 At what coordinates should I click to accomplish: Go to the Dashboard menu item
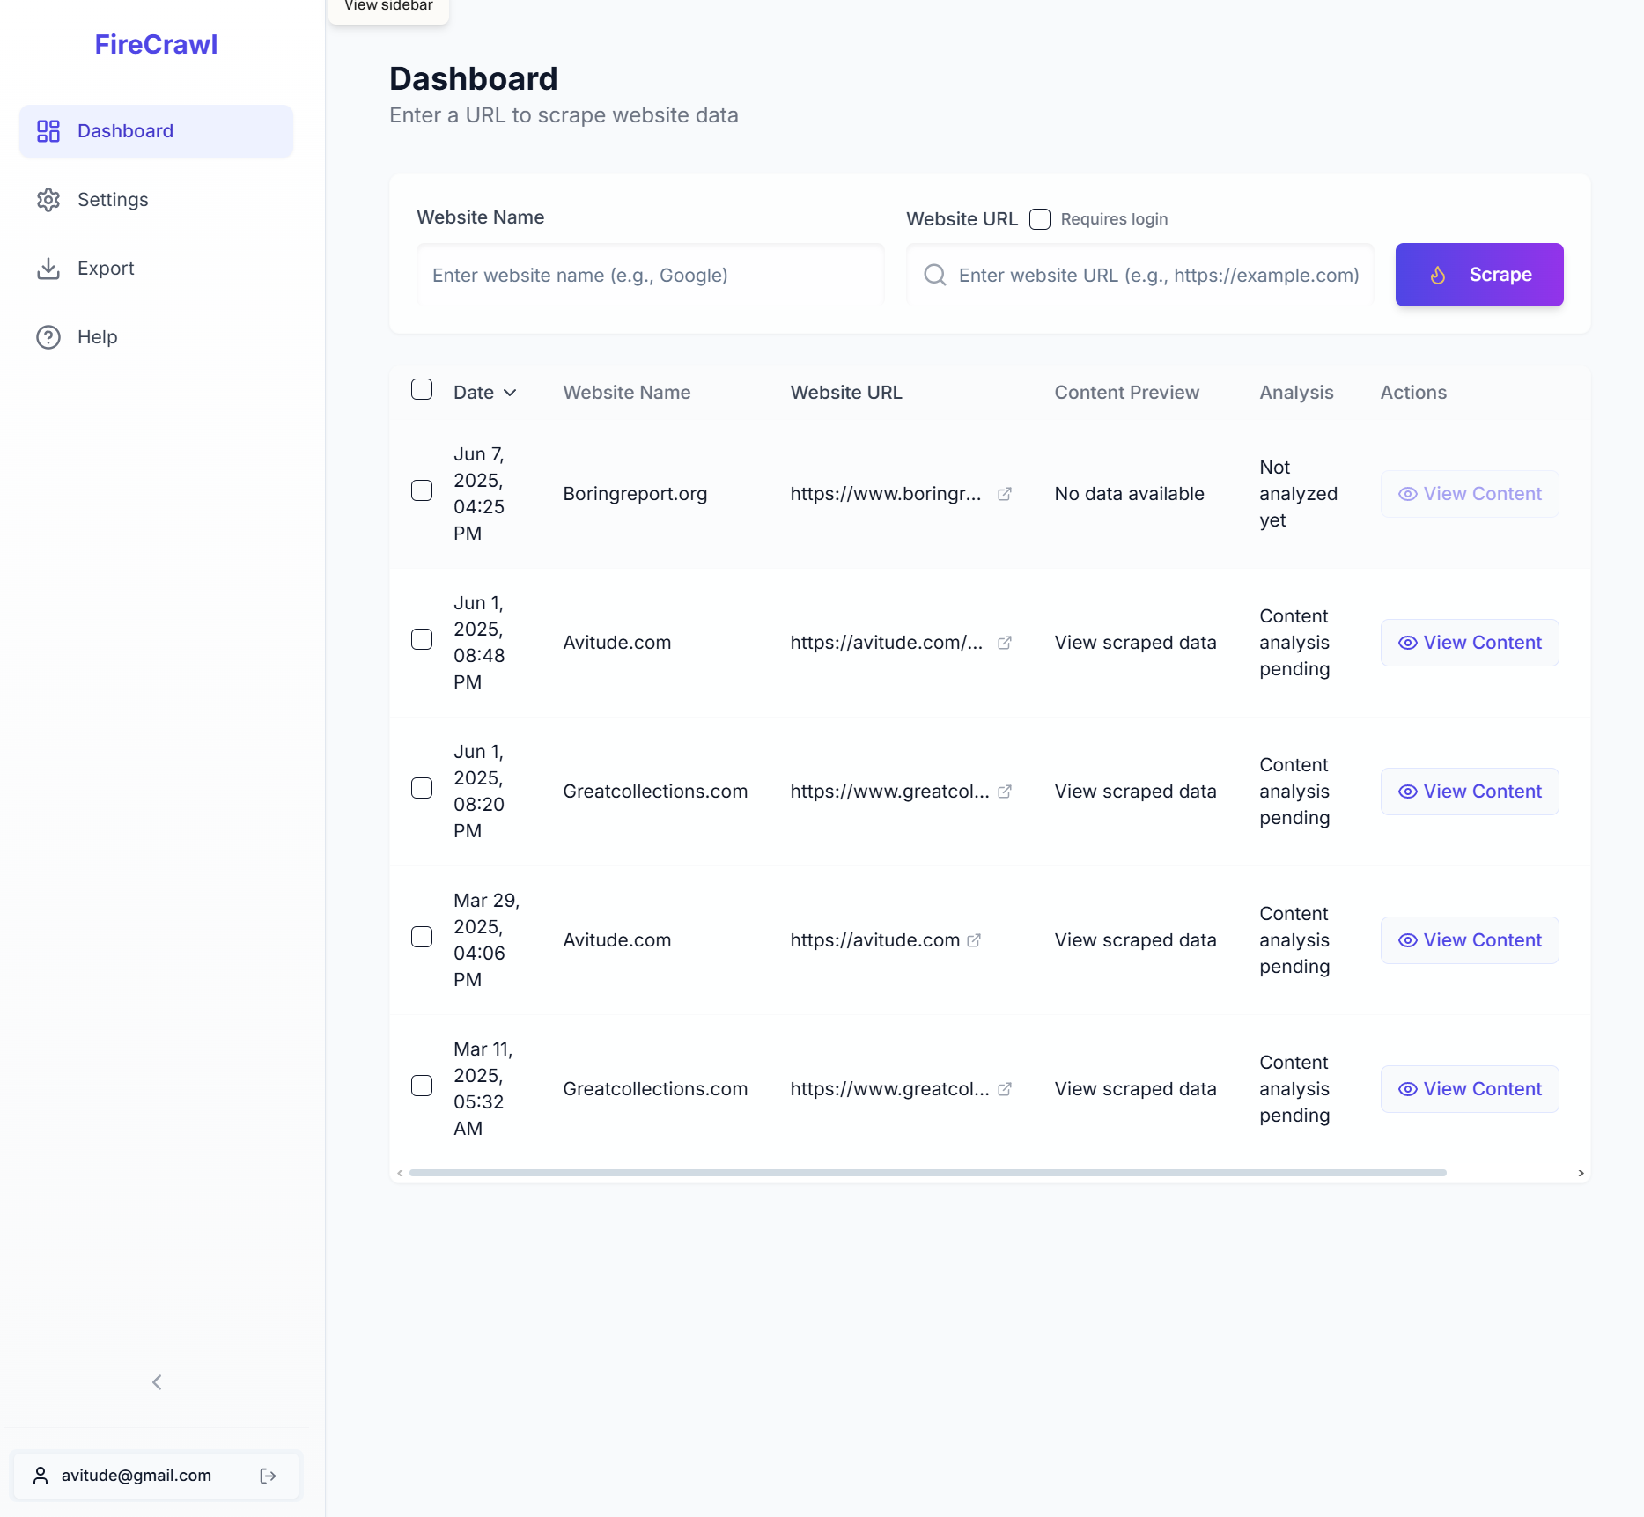[156, 131]
